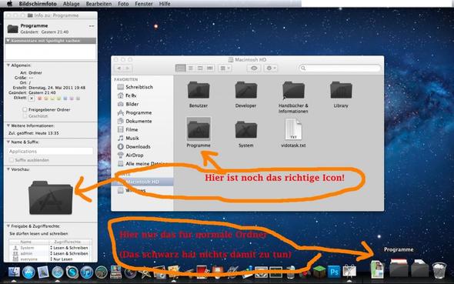Open the Programme folder icon in Finder
This screenshot has width=454, height=284.
click(x=199, y=129)
